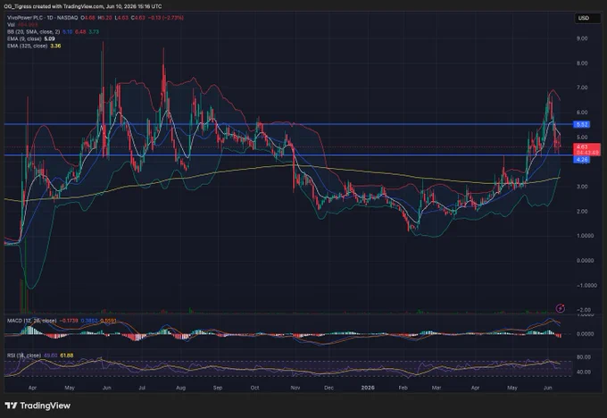Open the USD currency selector

[x=587, y=18]
